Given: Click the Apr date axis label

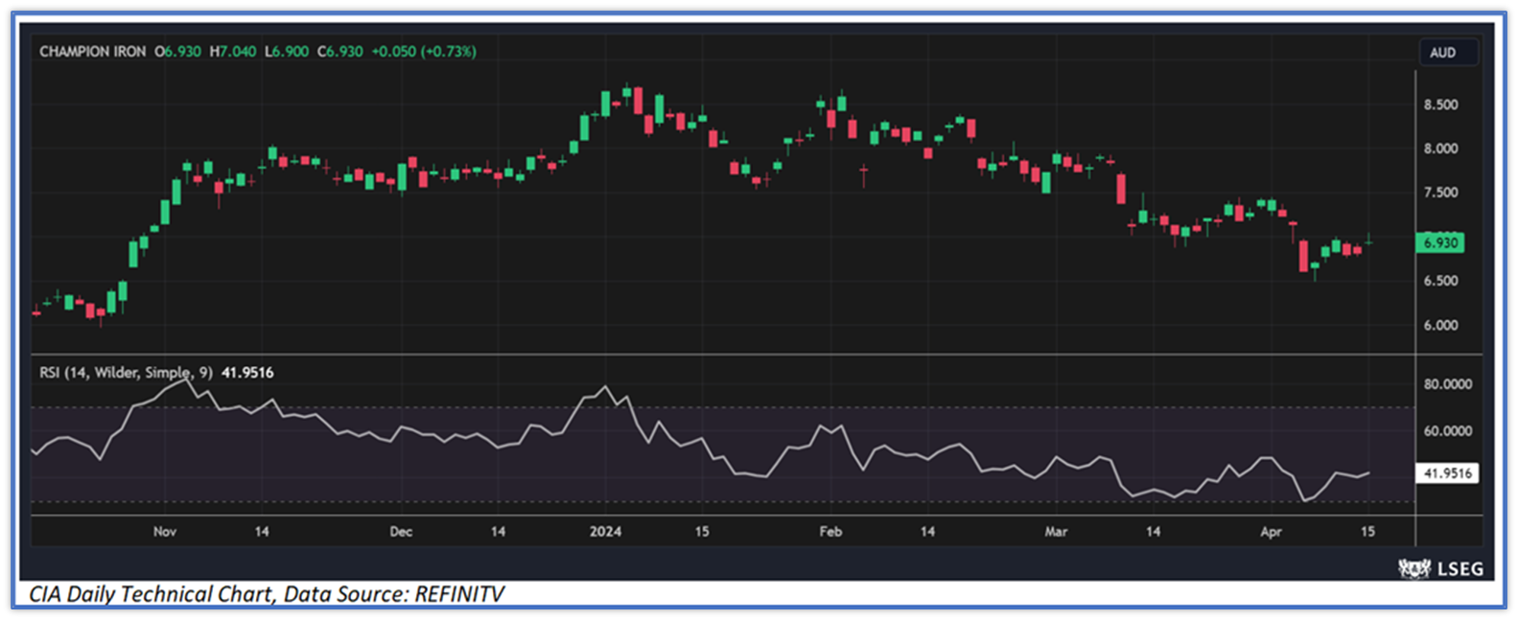Looking at the screenshot, I should point(1271,531).
